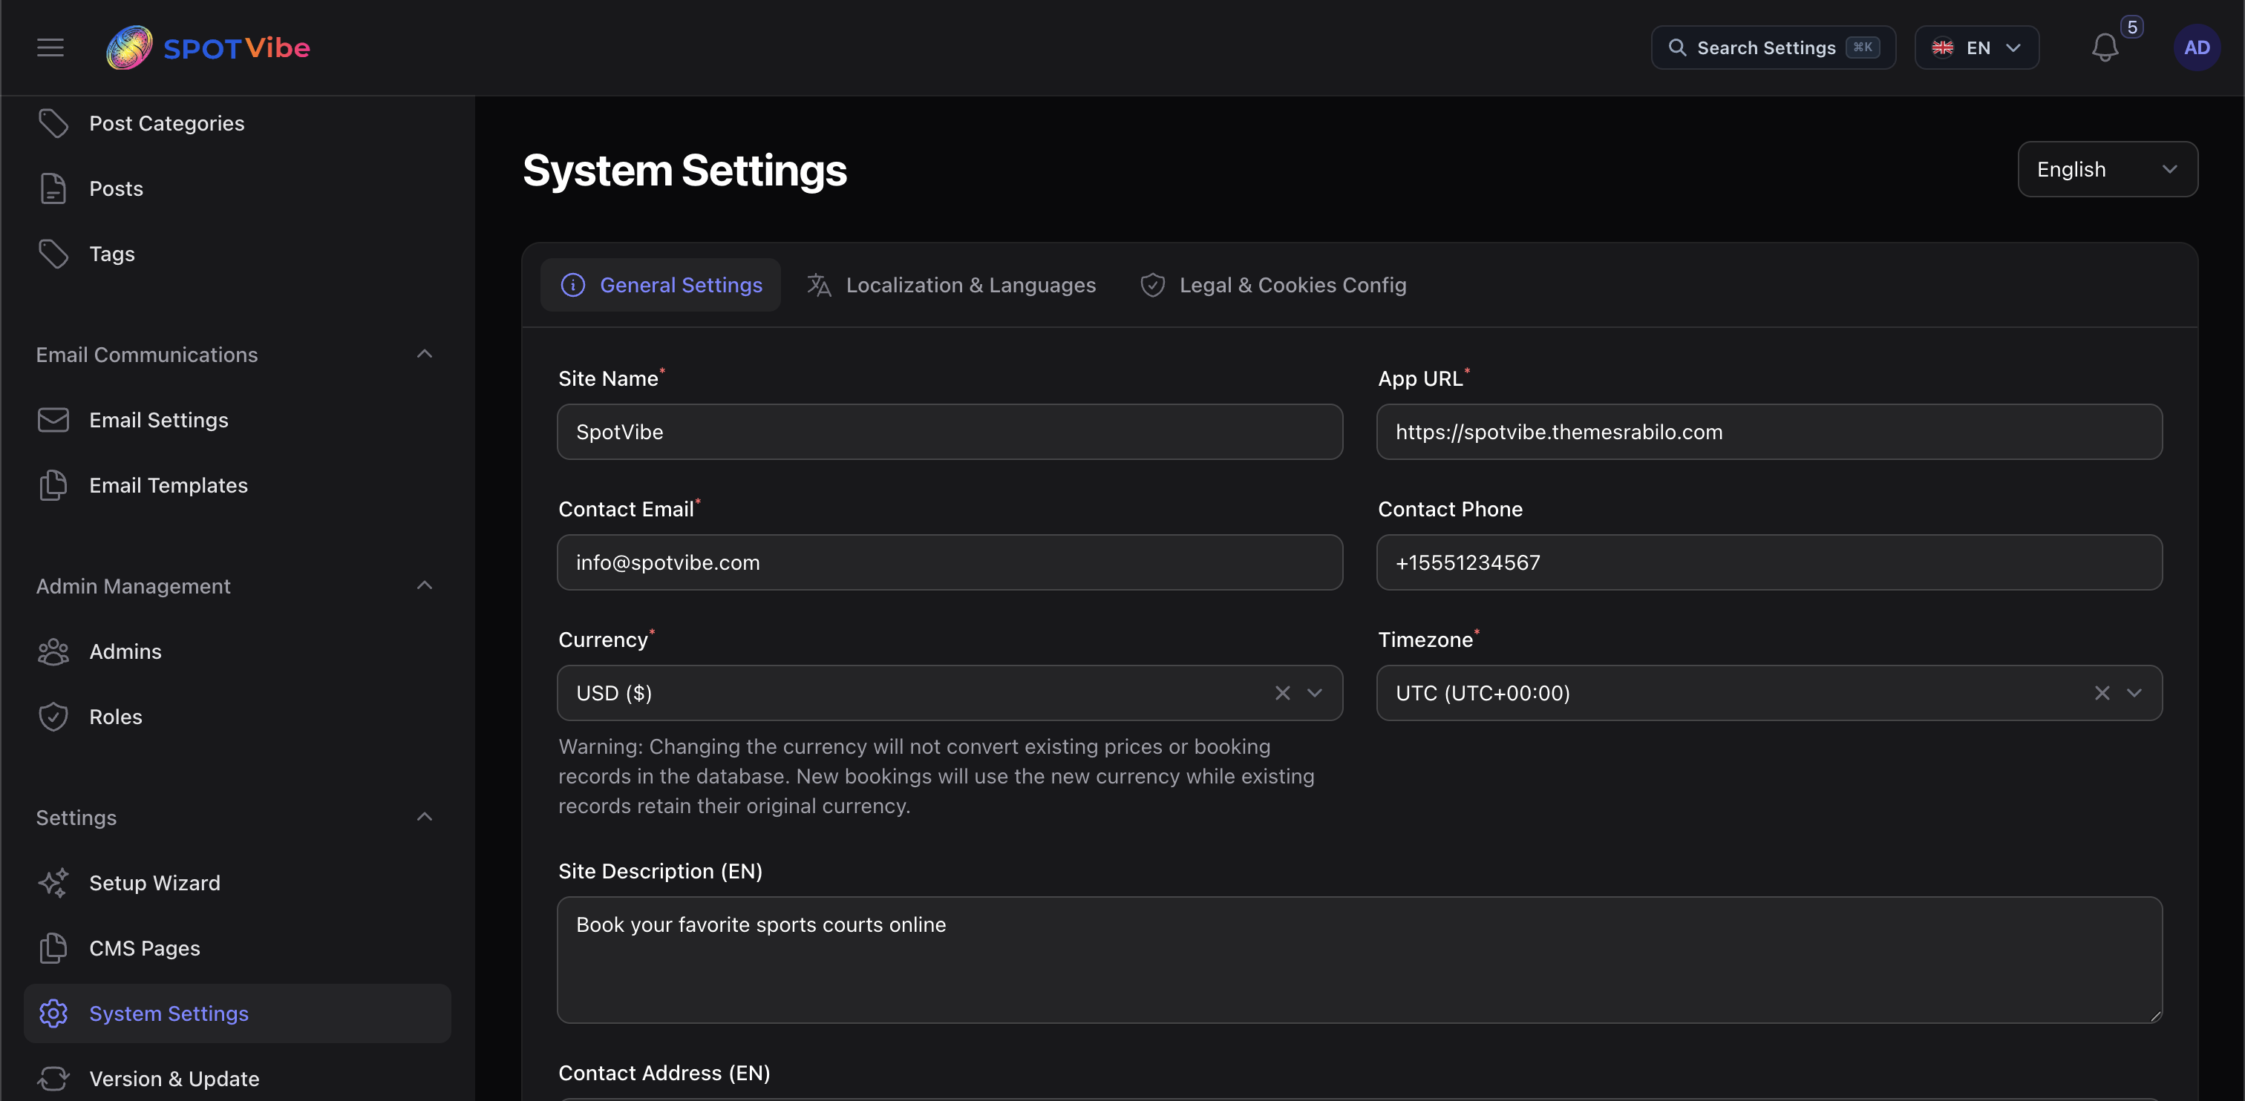Go to Posts page

click(237, 188)
